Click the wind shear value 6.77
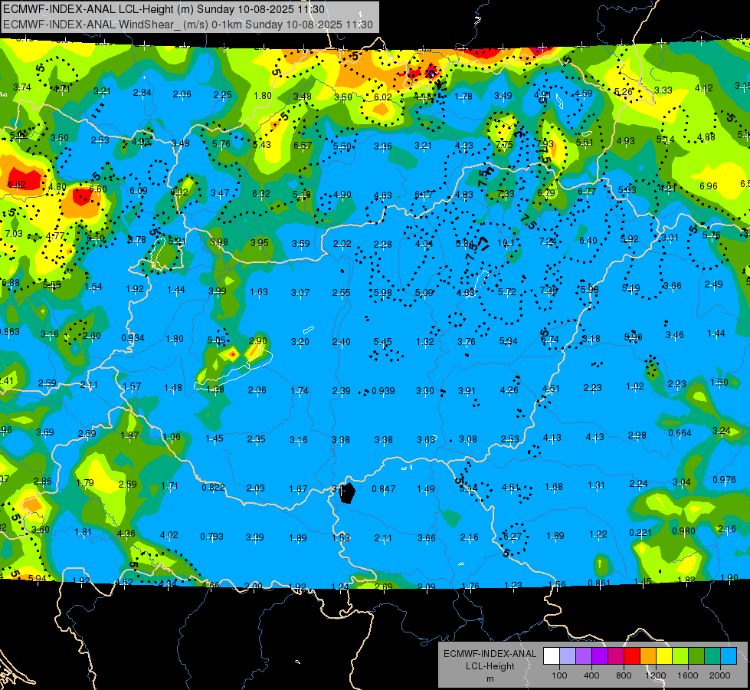 pyautogui.click(x=587, y=191)
